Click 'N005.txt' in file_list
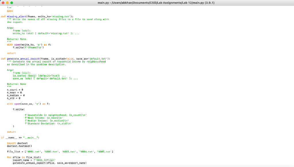294x167 pixels. 105,152
